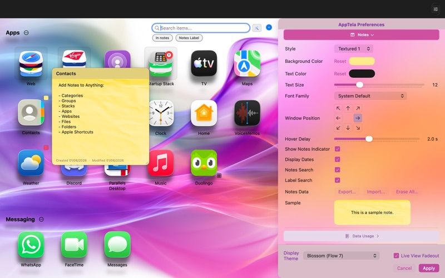
Task: Open the yellow Background Color swatch
Action: [362, 61]
